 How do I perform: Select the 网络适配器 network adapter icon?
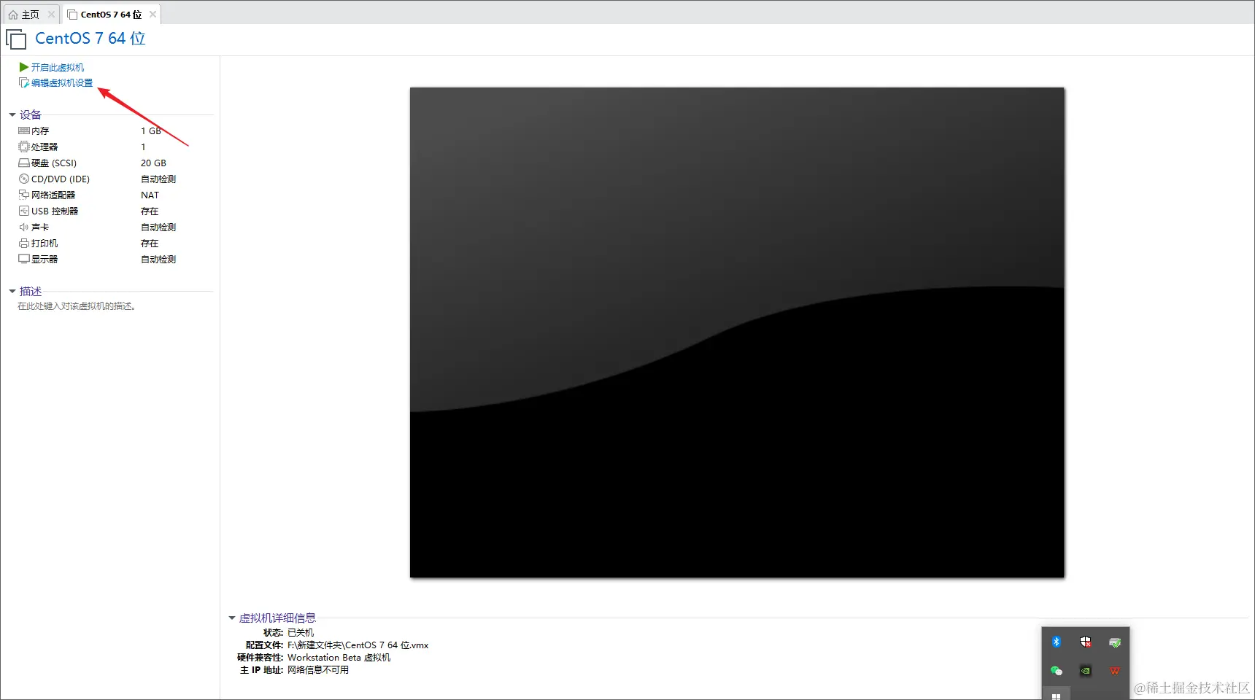coord(23,195)
